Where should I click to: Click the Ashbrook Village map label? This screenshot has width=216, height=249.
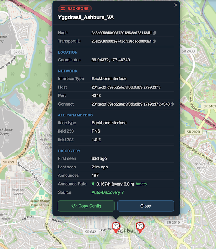[202, 166]
